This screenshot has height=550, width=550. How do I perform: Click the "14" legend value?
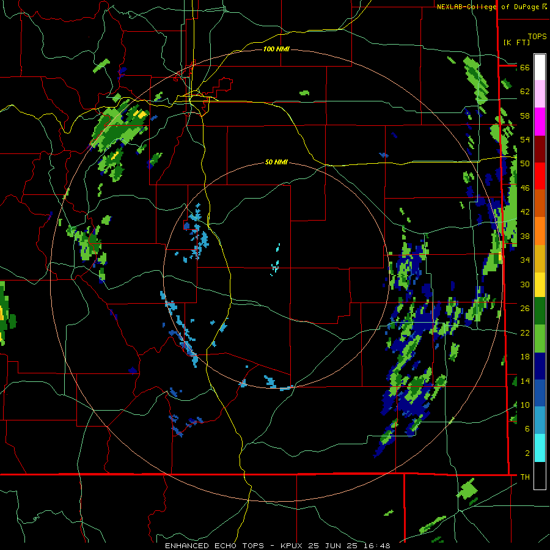pyautogui.click(x=525, y=381)
